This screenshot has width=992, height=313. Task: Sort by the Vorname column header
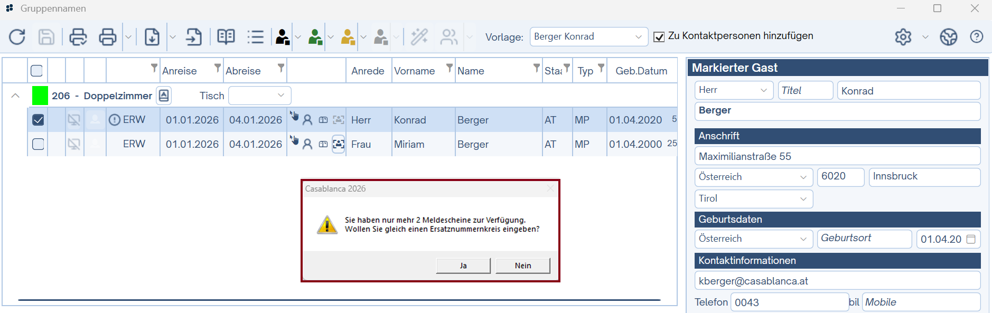click(415, 71)
